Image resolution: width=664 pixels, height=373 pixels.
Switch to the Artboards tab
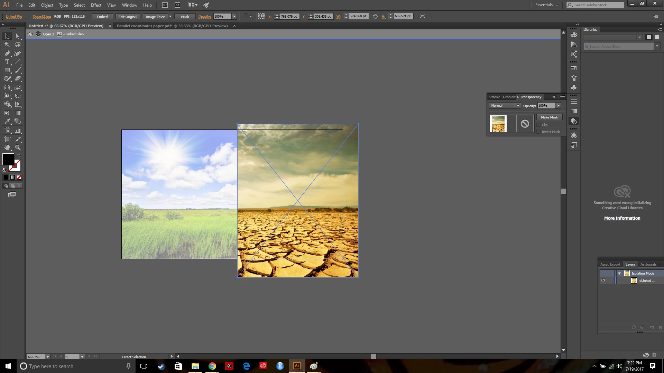tap(648, 265)
